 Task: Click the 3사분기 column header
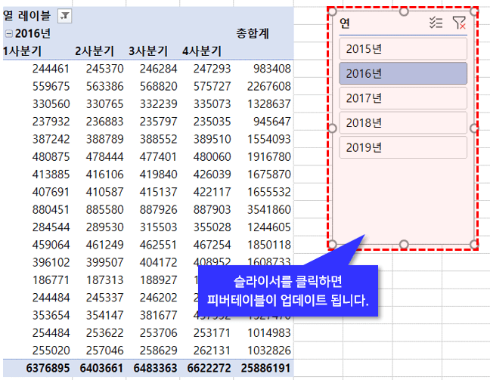tap(148, 51)
